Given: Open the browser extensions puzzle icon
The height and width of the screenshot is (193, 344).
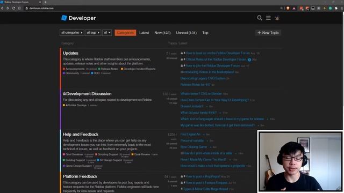Looking at the screenshot, I should coord(336,8).
